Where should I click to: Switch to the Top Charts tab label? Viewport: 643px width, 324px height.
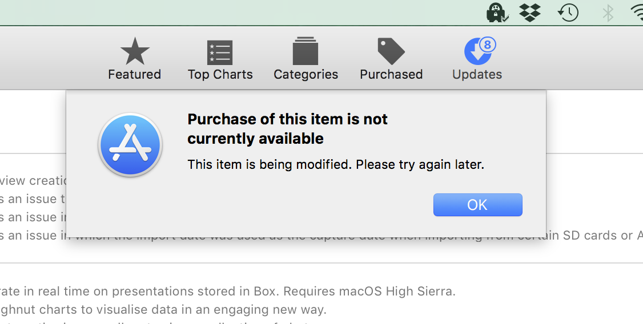coord(220,74)
